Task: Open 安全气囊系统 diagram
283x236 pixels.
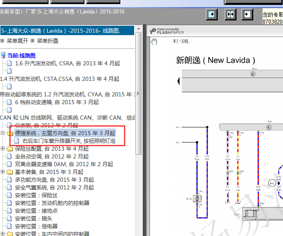Action: click(x=54, y=187)
